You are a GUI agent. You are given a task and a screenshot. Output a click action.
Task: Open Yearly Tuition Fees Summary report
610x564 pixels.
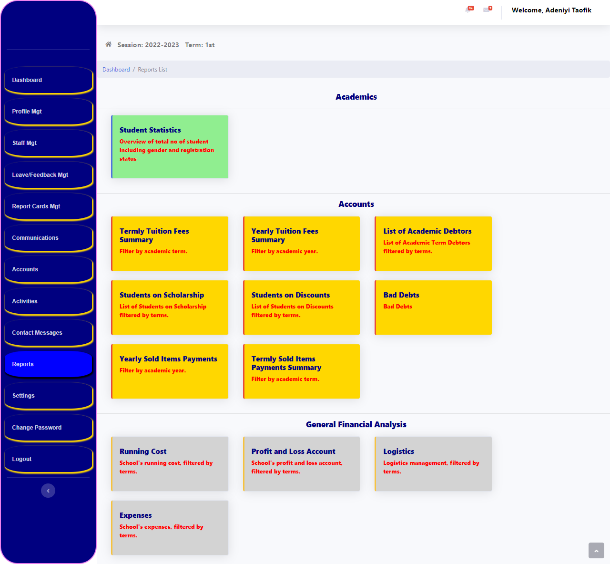tap(302, 244)
